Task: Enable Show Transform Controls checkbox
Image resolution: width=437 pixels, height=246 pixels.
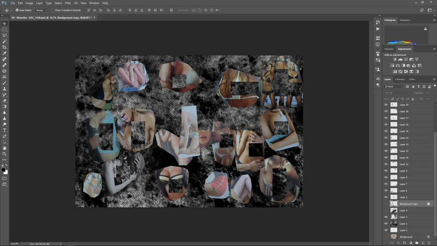Action: [x=52, y=10]
